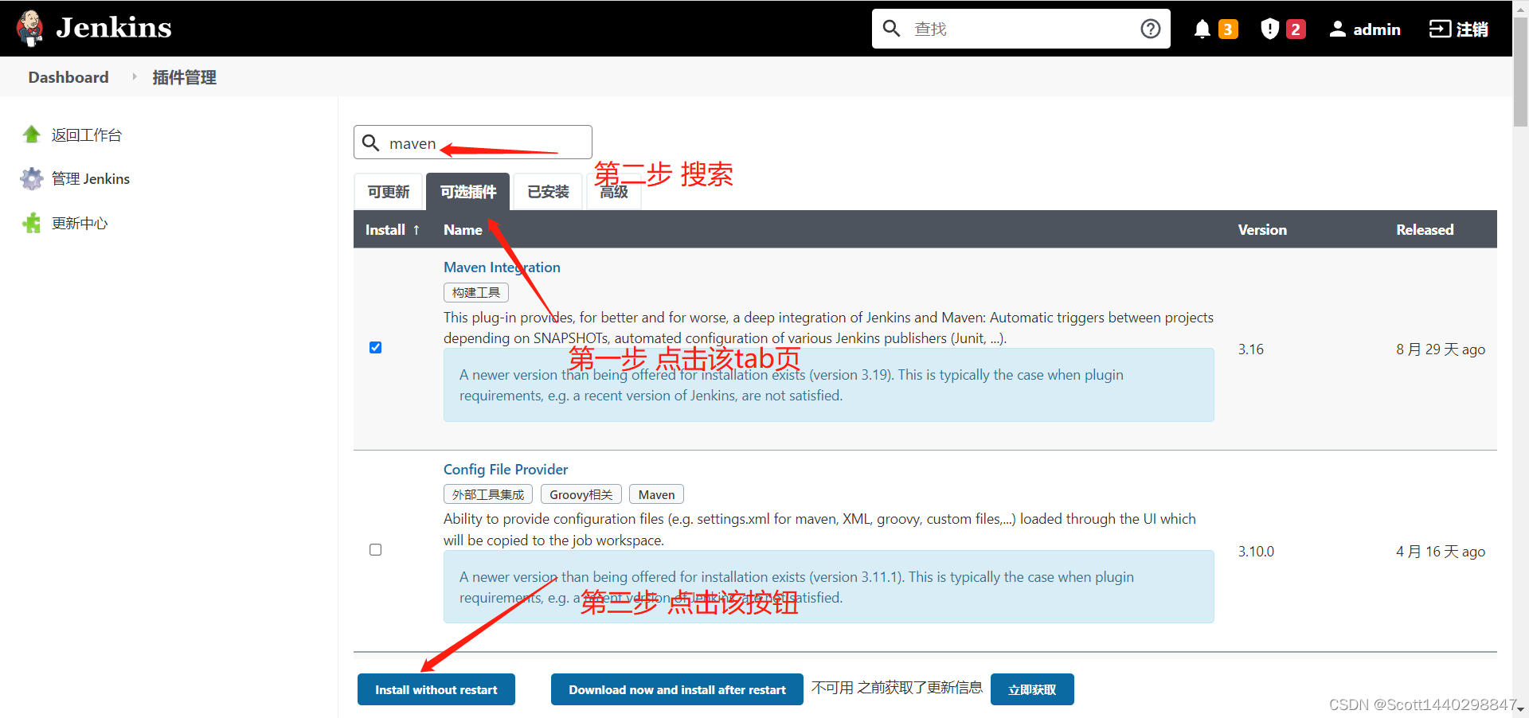
Task: Click the Jenkins title text
Action: 114,28
